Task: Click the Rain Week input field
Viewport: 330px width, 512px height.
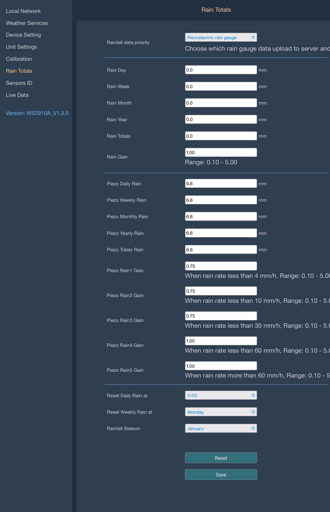Action: coord(221,86)
